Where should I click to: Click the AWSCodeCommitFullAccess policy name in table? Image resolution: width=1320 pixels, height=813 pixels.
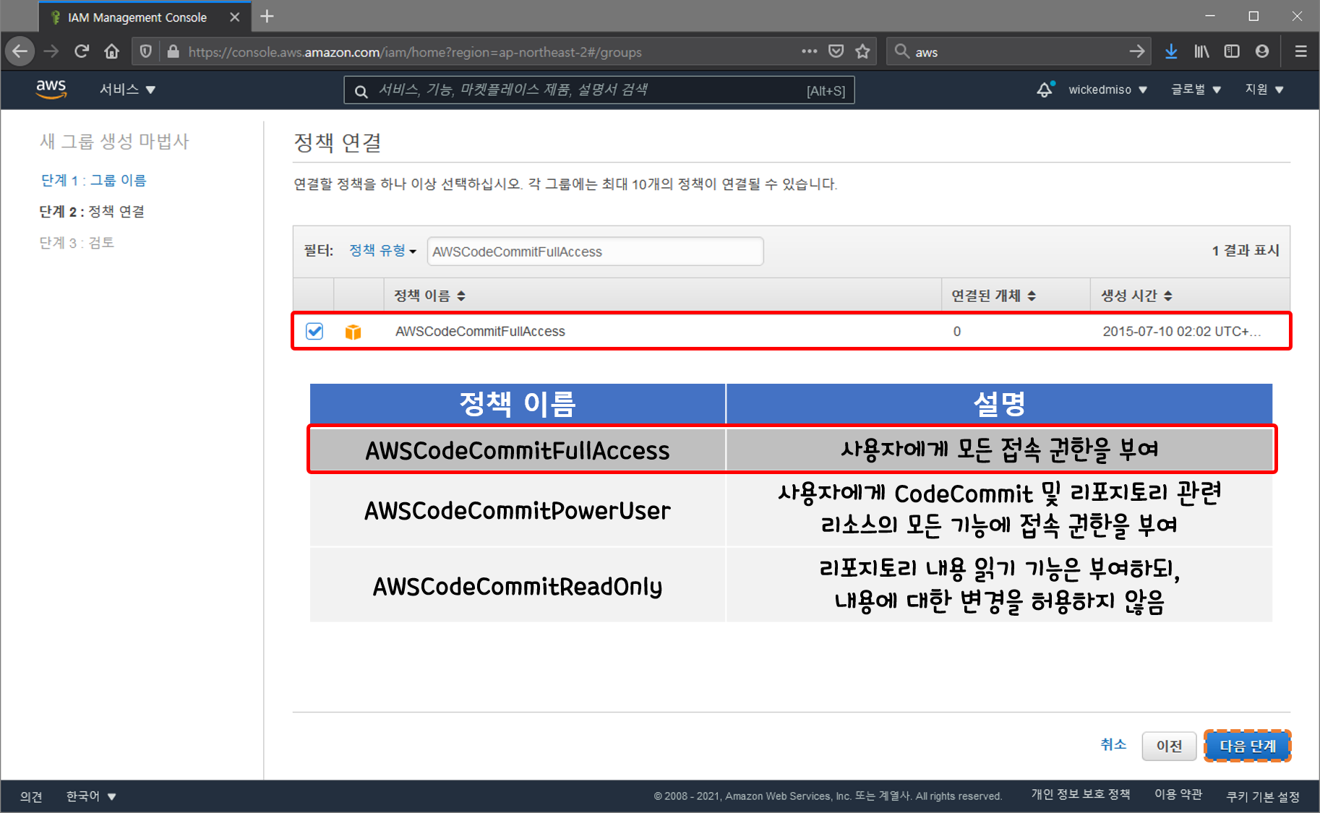pyautogui.click(x=480, y=331)
